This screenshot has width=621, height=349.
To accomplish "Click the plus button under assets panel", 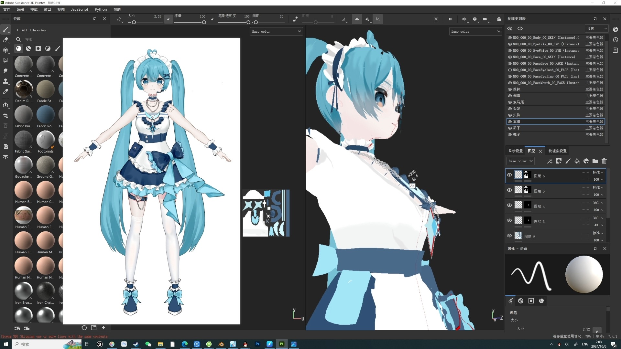I will click(x=103, y=328).
